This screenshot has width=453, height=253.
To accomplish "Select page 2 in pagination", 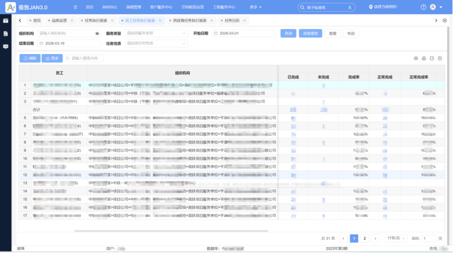I will click(365, 238).
